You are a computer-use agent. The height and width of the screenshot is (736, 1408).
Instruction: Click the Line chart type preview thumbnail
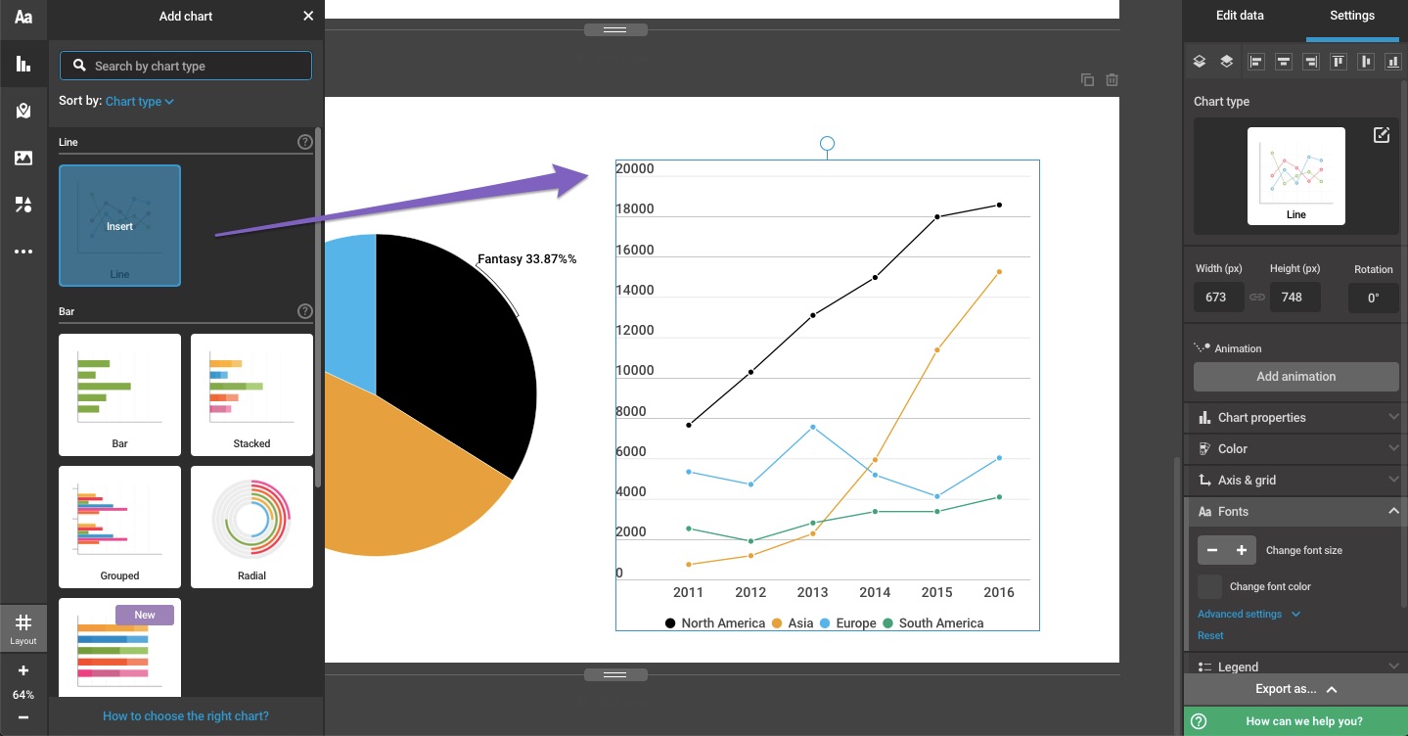(x=1295, y=176)
